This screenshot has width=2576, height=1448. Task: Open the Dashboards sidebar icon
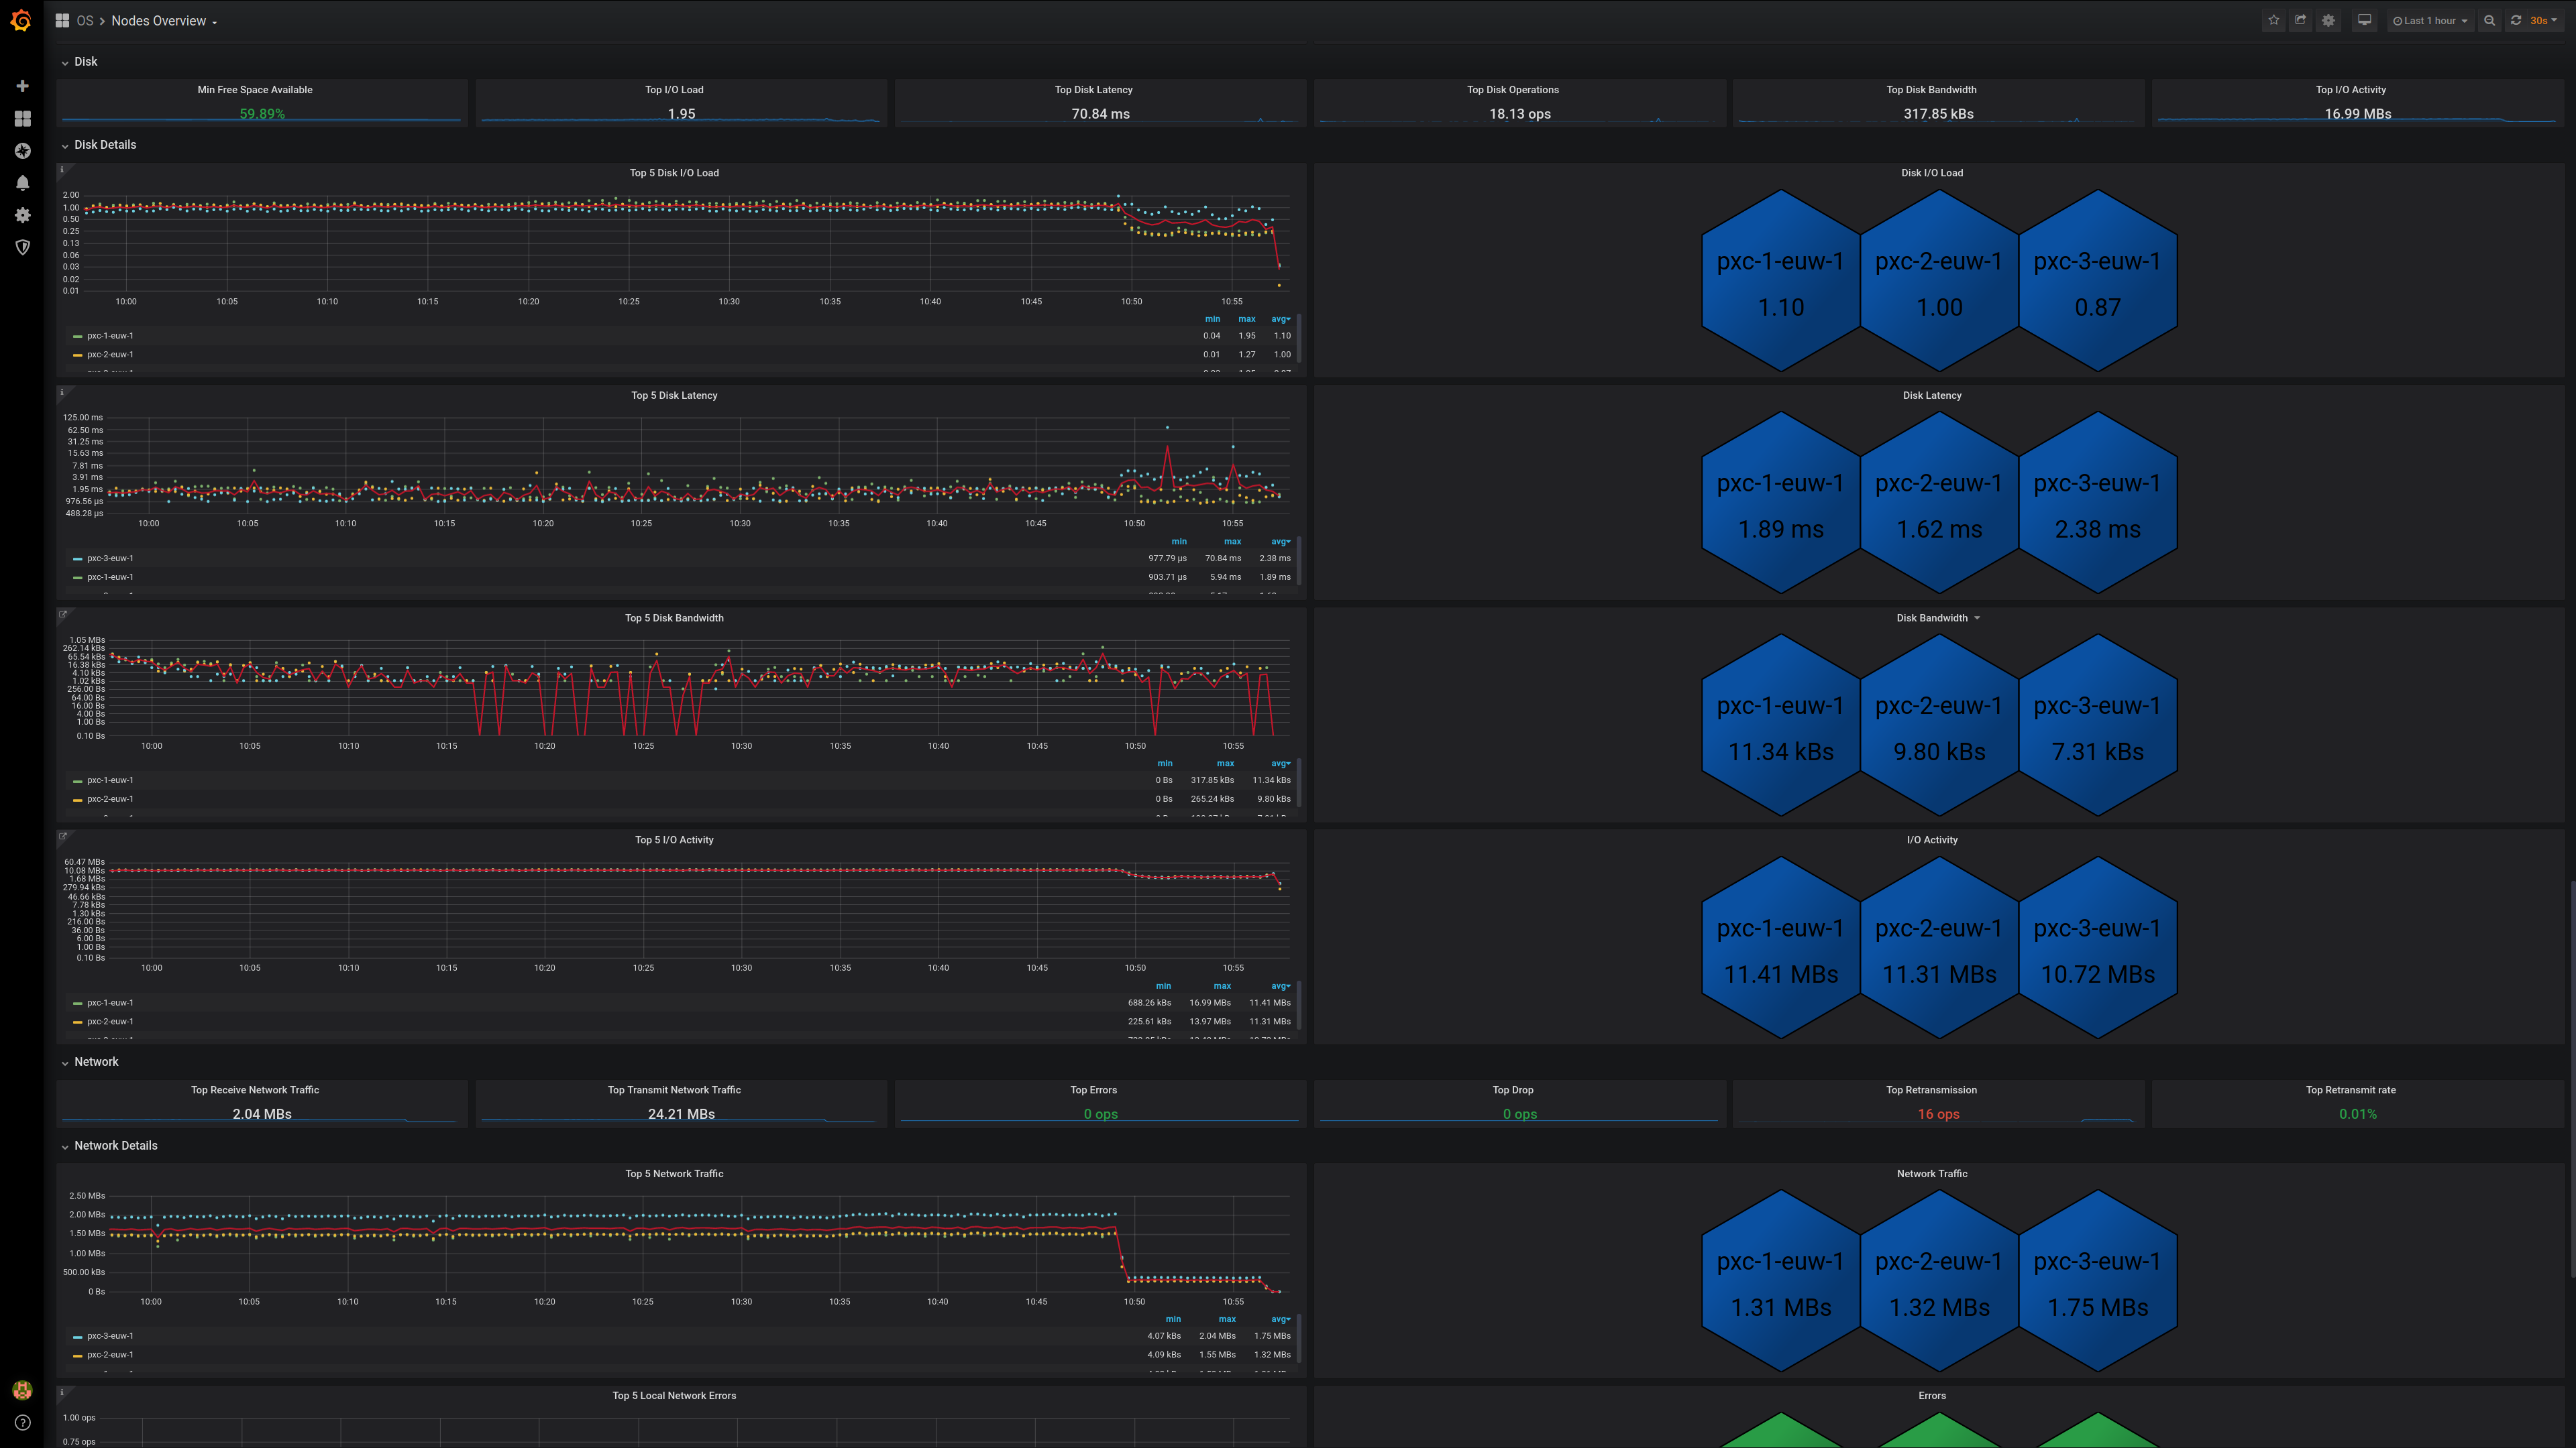point(22,119)
